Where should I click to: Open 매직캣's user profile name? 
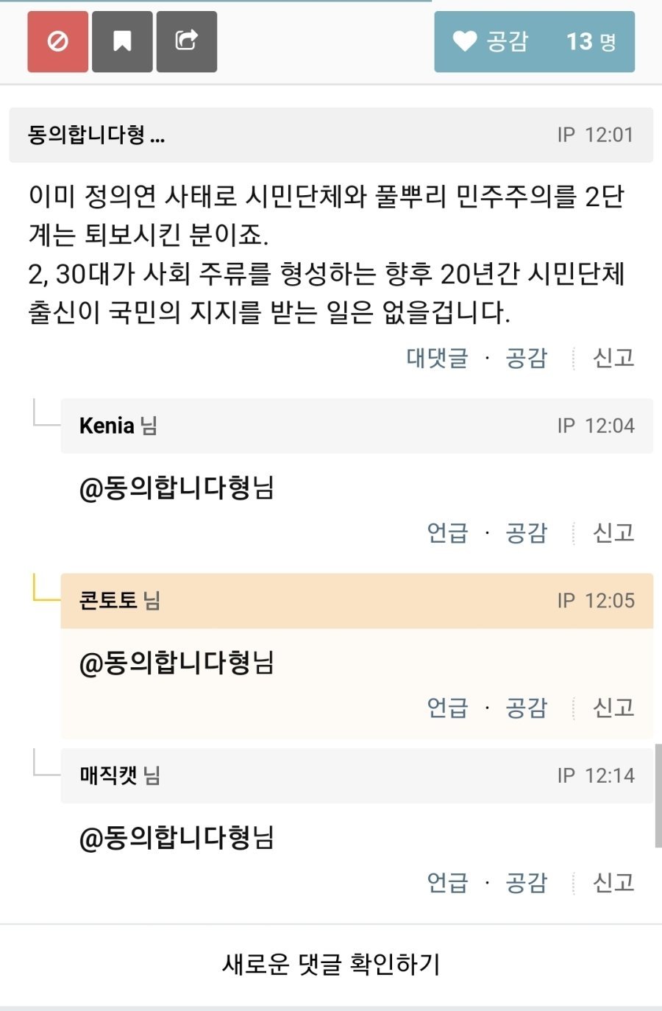pos(109,775)
